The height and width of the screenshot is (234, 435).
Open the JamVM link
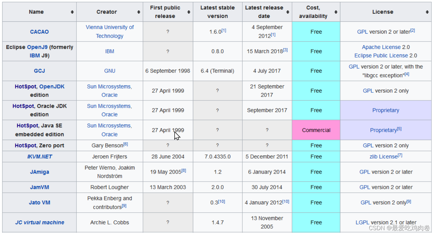click(x=40, y=187)
